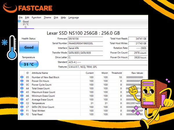
Task: Click status orb for Minimum Erase Count
Action: point(22,96)
